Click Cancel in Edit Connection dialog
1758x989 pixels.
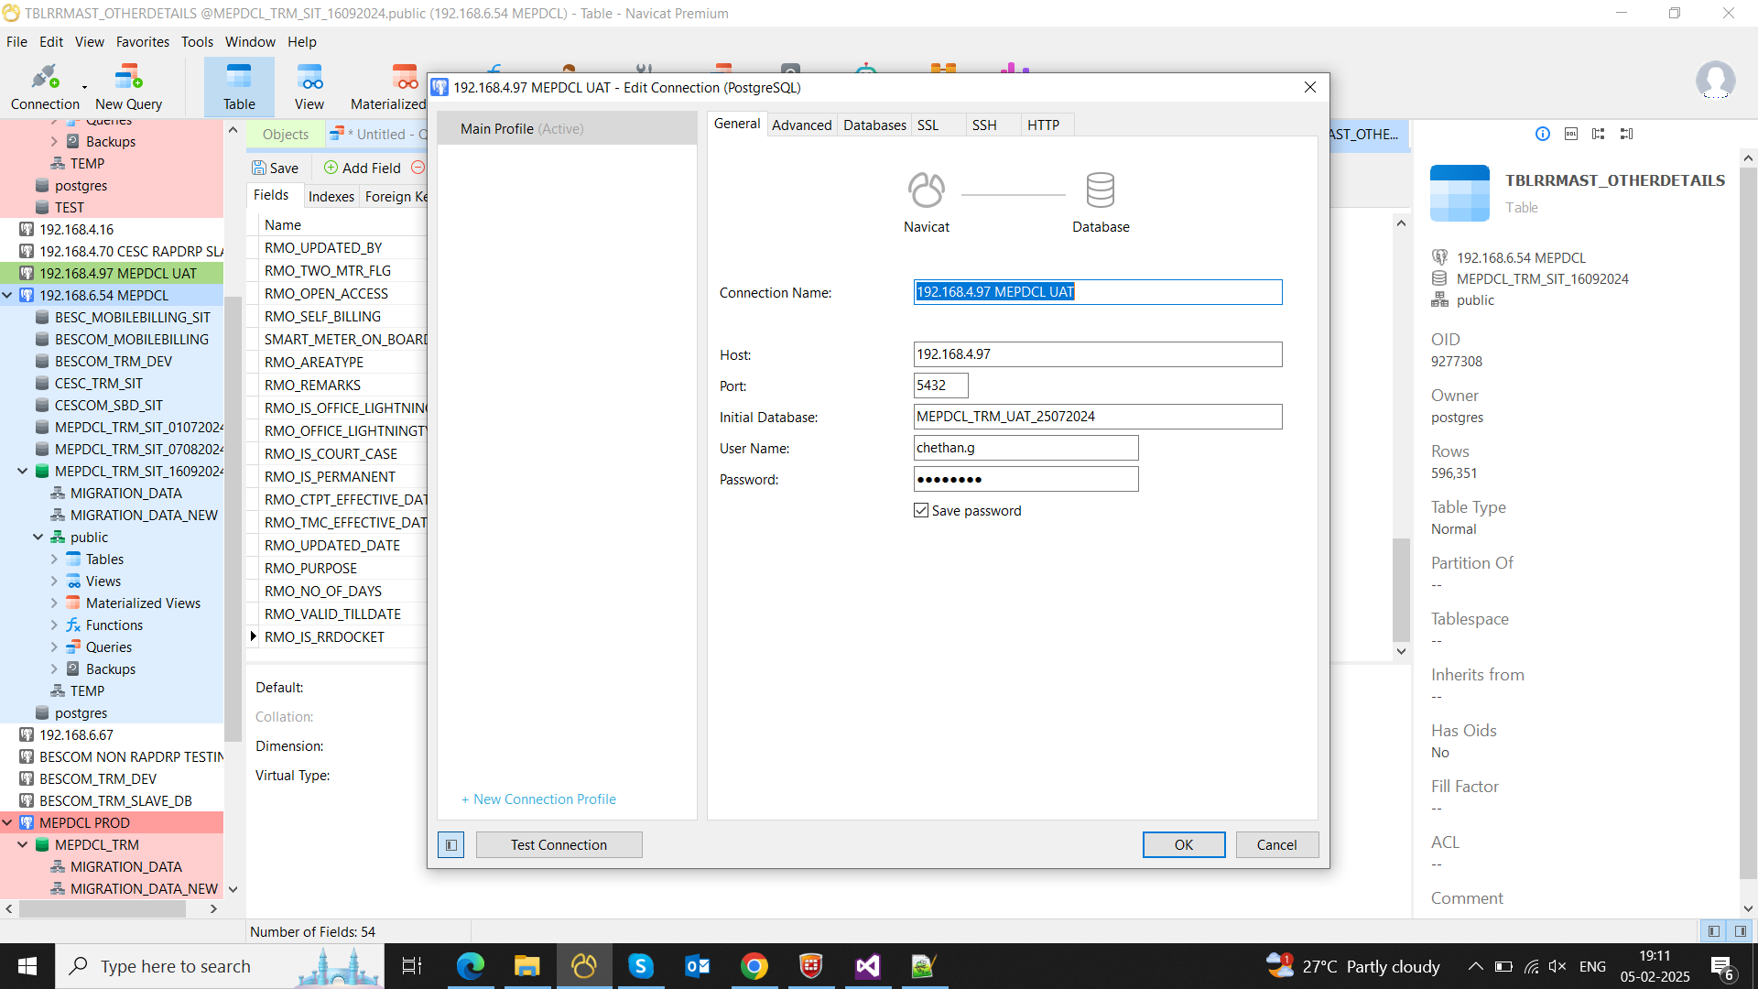[1276, 845]
